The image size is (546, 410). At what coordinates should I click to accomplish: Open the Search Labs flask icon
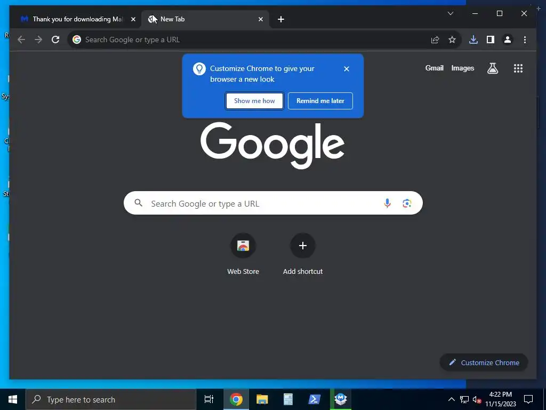pyautogui.click(x=492, y=68)
